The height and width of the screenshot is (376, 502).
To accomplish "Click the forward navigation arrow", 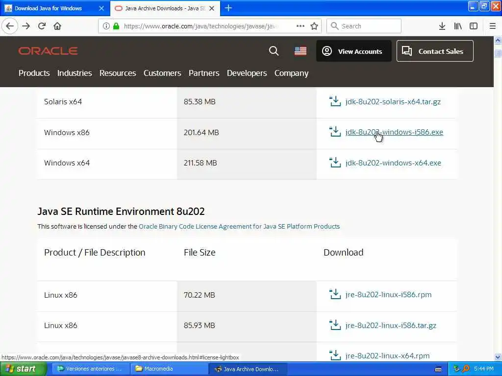I will pyautogui.click(x=26, y=26).
